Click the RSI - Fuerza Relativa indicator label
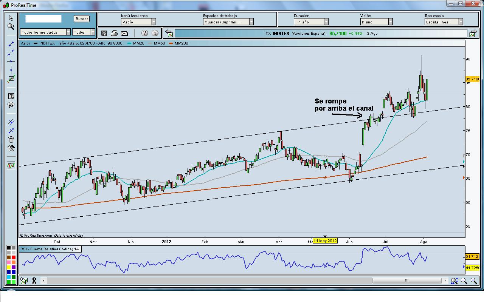The height and width of the screenshot is (302, 484). click(x=50, y=249)
